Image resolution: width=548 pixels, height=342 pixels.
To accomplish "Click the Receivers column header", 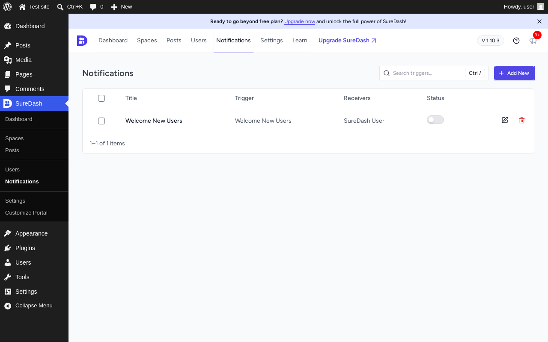I will click(x=357, y=98).
